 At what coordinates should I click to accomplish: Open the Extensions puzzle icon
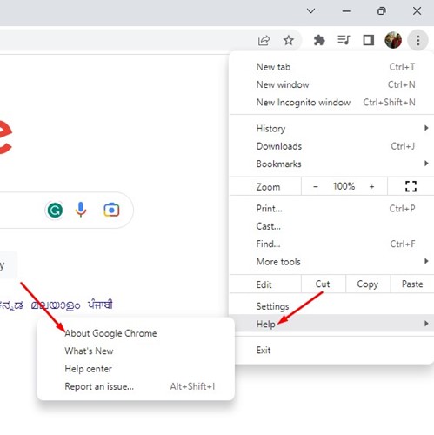[319, 40]
